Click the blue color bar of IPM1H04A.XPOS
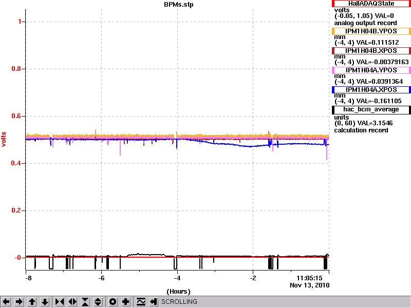This screenshot has height=308, width=411. 333,90
